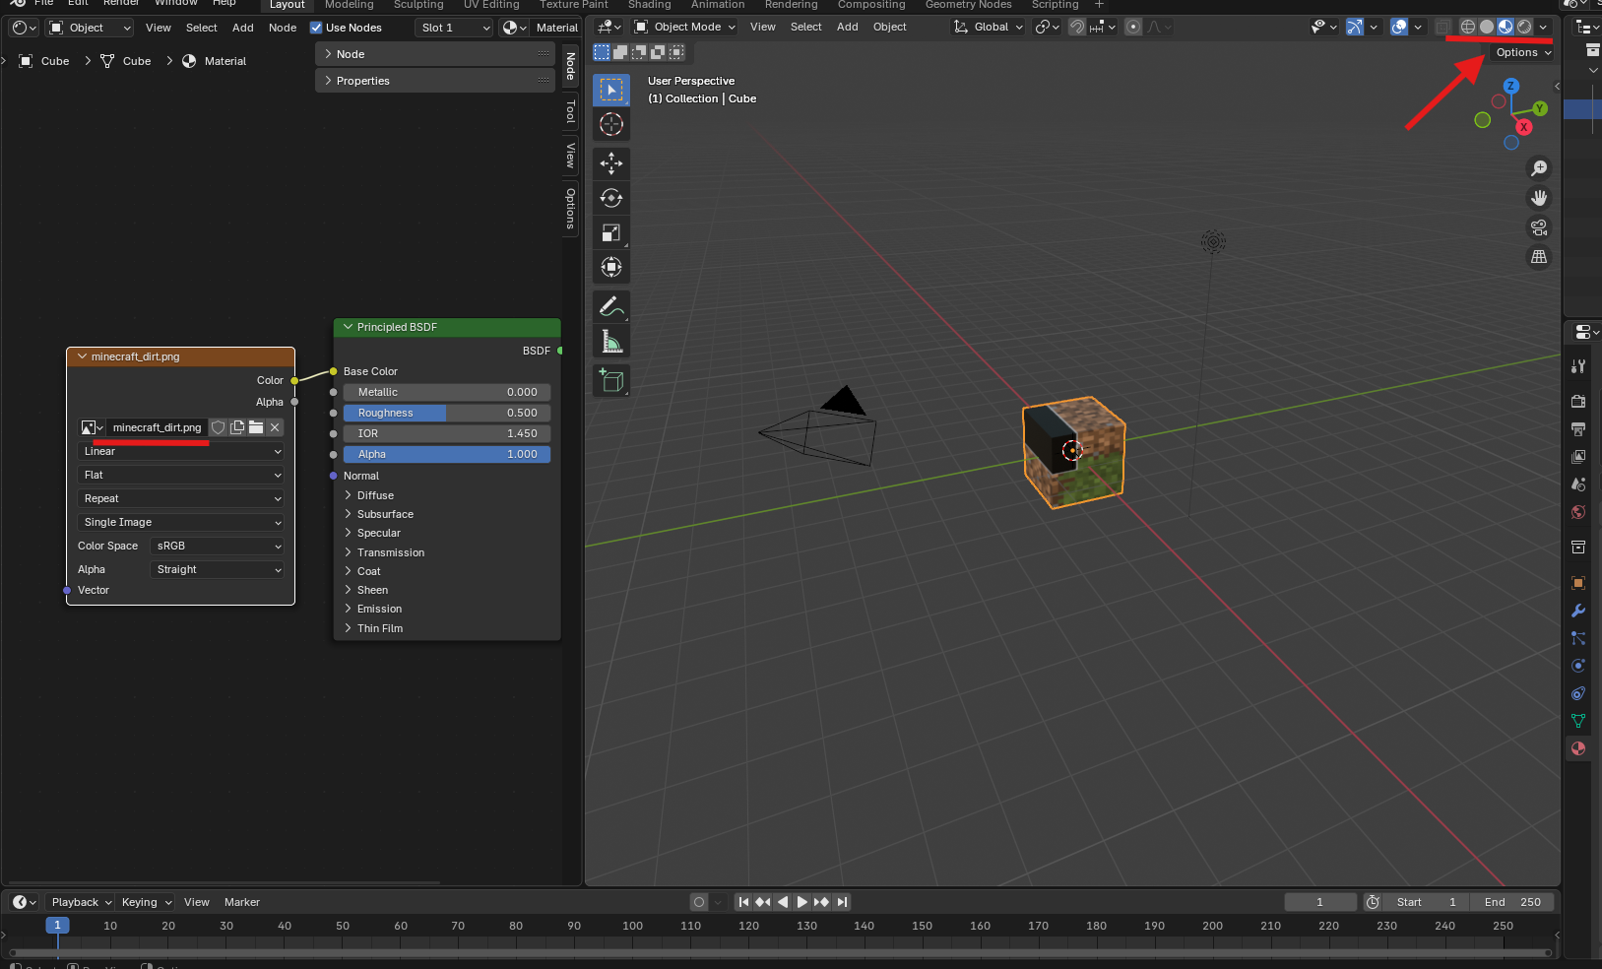This screenshot has height=969, width=1602.
Task: Open the Add menu in node editor
Action: click(243, 28)
